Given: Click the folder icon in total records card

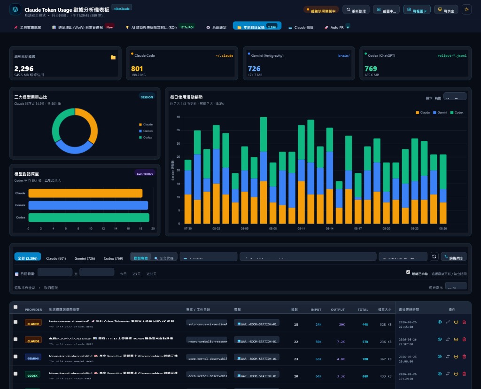Looking at the screenshot, I should click(x=113, y=57).
